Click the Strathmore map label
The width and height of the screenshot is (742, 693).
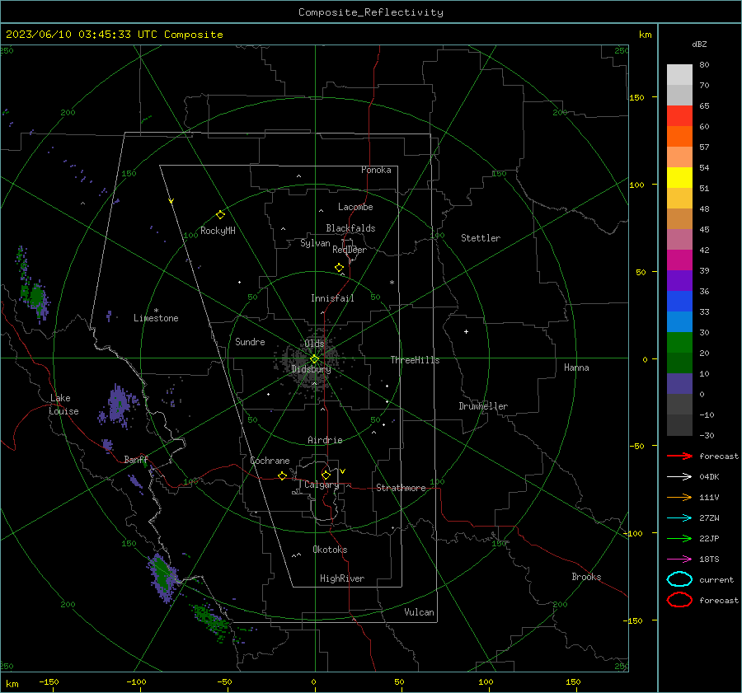click(x=401, y=488)
